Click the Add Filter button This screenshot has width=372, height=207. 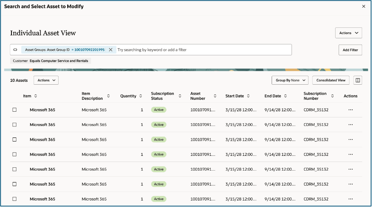point(350,50)
